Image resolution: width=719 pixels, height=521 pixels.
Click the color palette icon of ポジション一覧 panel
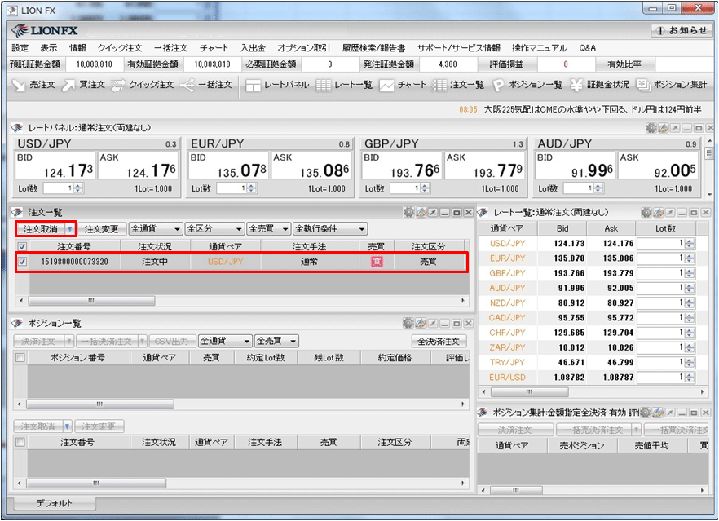[421, 323]
